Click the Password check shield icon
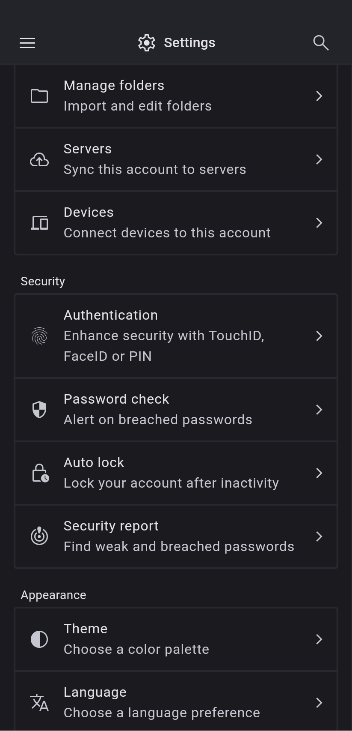352x731 pixels. click(x=39, y=410)
